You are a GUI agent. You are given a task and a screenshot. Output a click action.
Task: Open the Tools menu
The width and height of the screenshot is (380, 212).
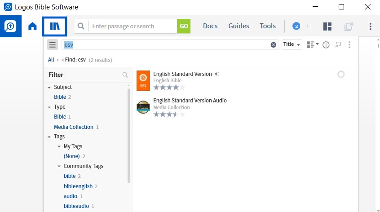point(268,26)
